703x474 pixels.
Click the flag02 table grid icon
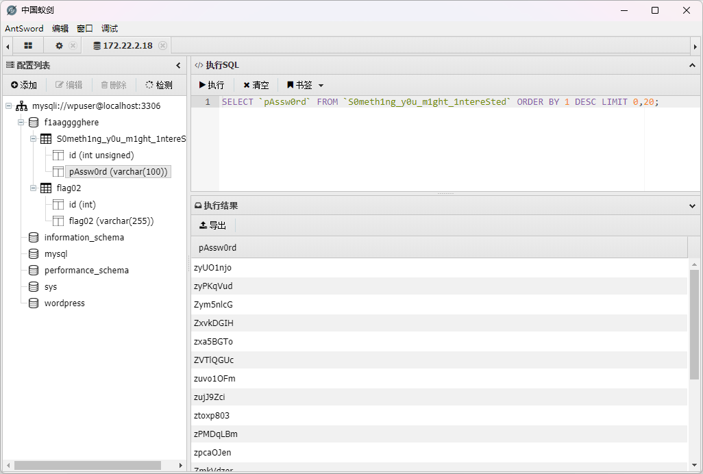click(46, 188)
